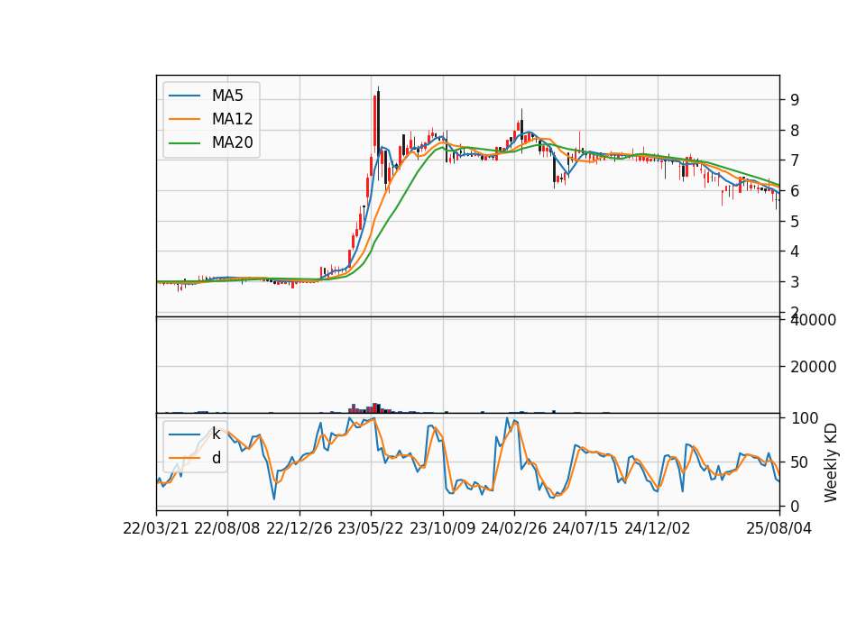Viewport: 866px width, 622px height.
Task: Click the volume axis value 40000
Action: click(813, 320)
